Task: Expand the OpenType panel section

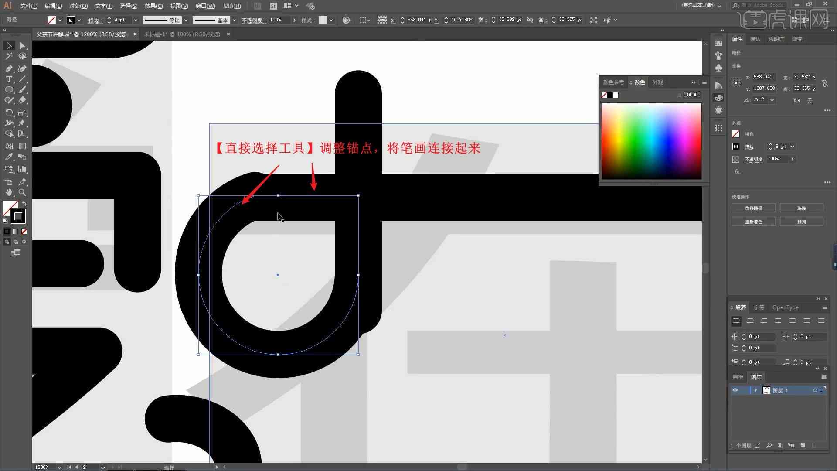Action: [785, 307]
